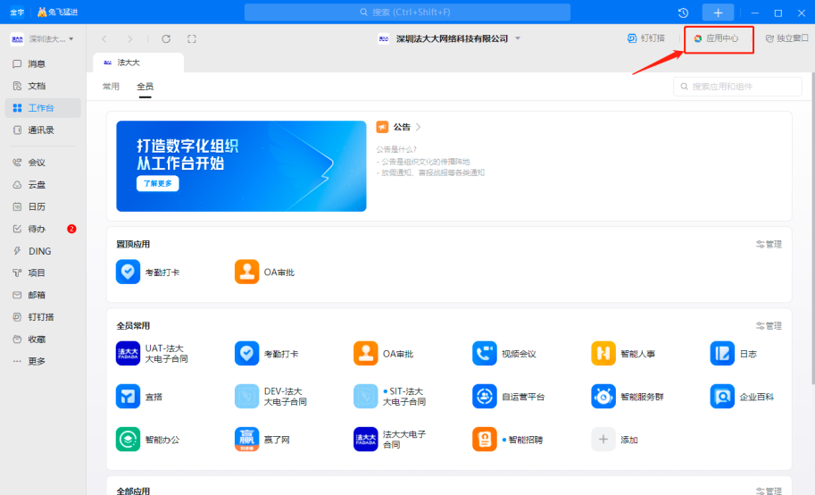The height and width of the screenshot is (495, 815).
Task: Open the 智能人事 app
Action: tap(603, 354)
